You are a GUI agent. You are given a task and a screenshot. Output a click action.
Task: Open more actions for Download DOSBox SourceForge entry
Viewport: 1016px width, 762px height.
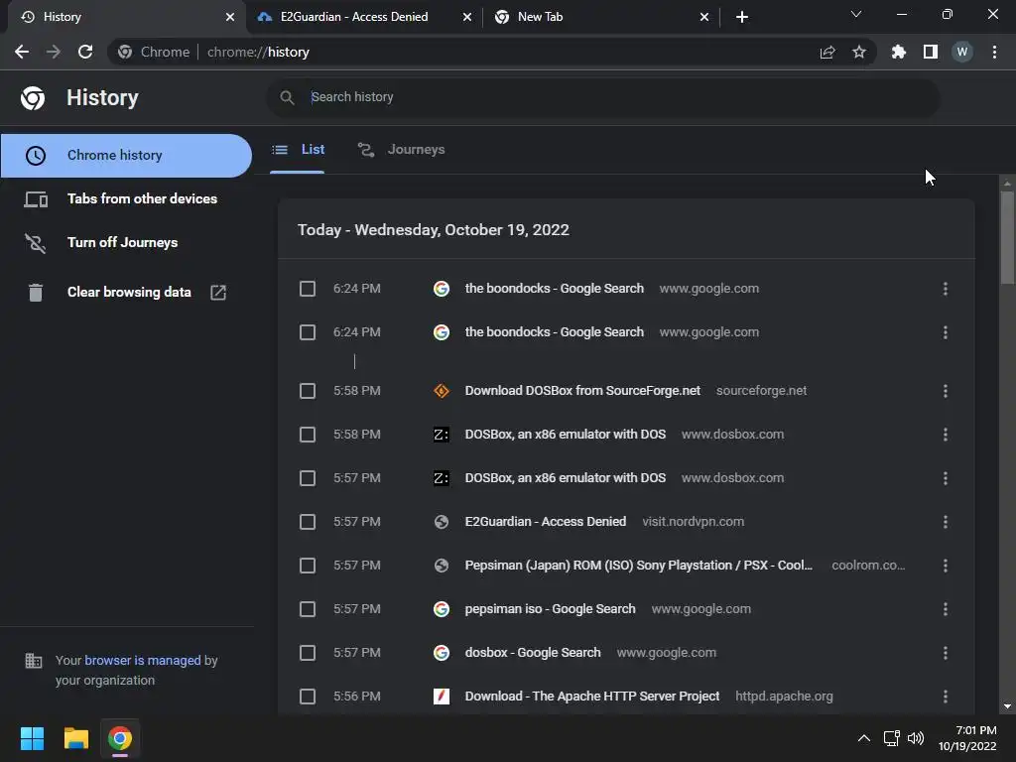(x=946, y=391)
